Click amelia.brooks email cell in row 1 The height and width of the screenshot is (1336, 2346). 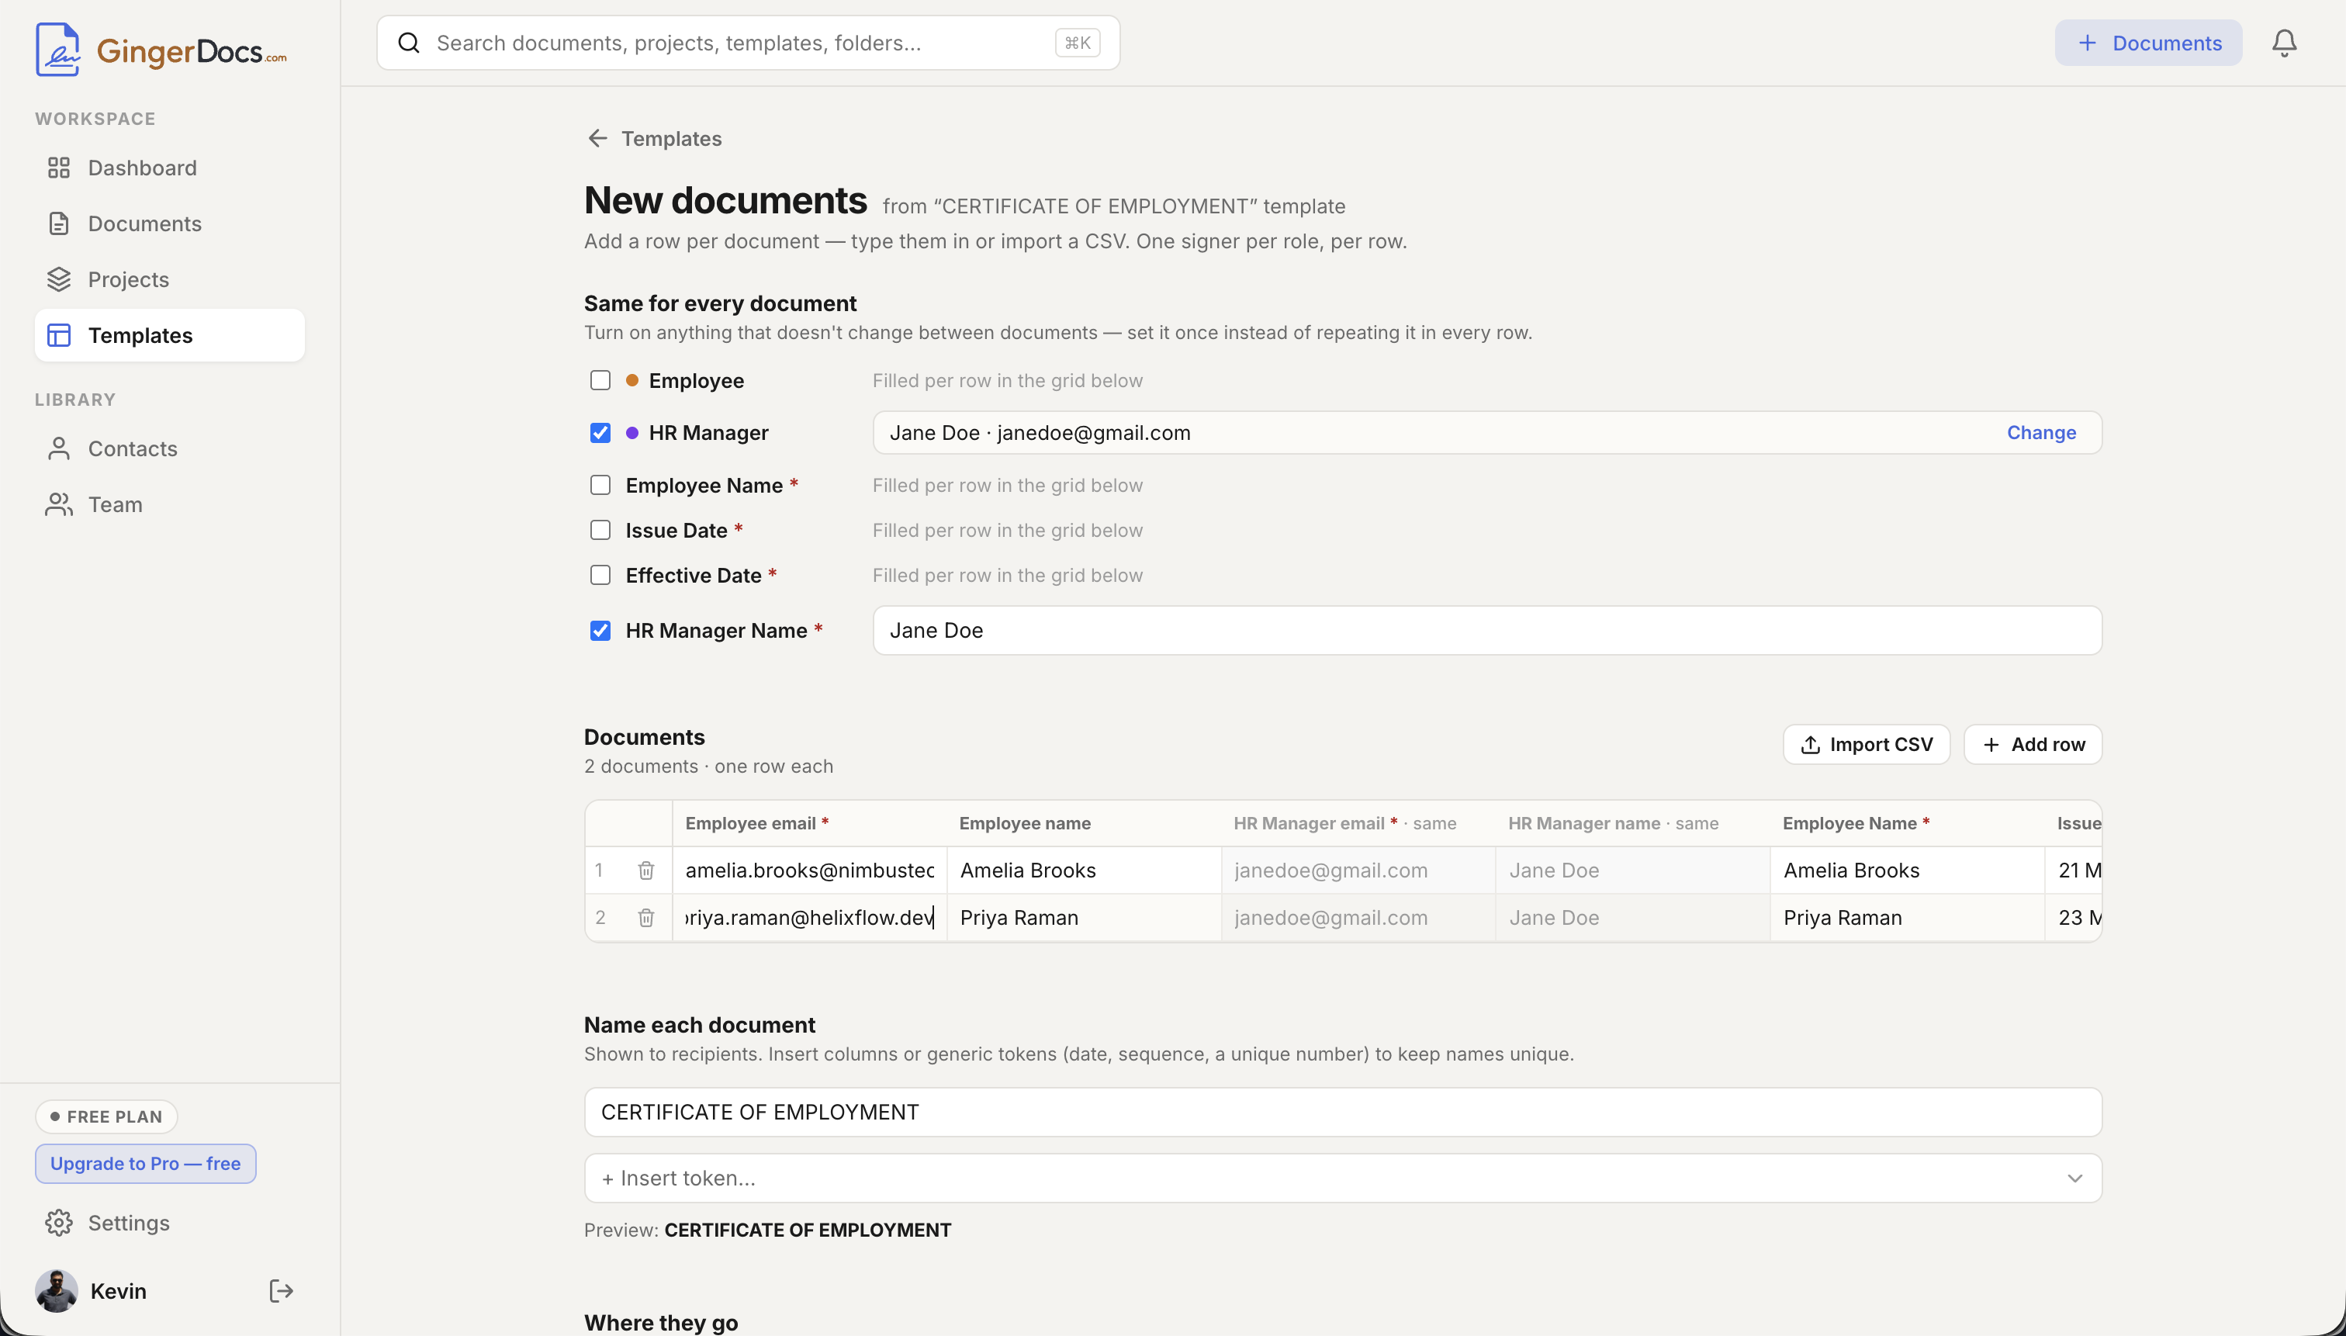click(x=810, y=870)
